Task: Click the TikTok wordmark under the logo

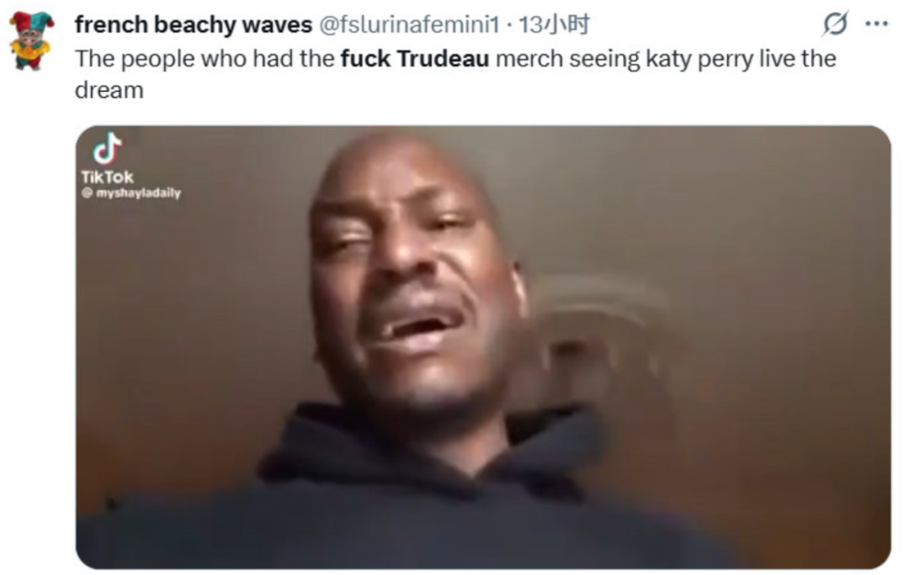Action: point(107,177)
